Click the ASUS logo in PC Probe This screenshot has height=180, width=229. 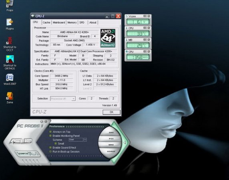coord(20,141)
